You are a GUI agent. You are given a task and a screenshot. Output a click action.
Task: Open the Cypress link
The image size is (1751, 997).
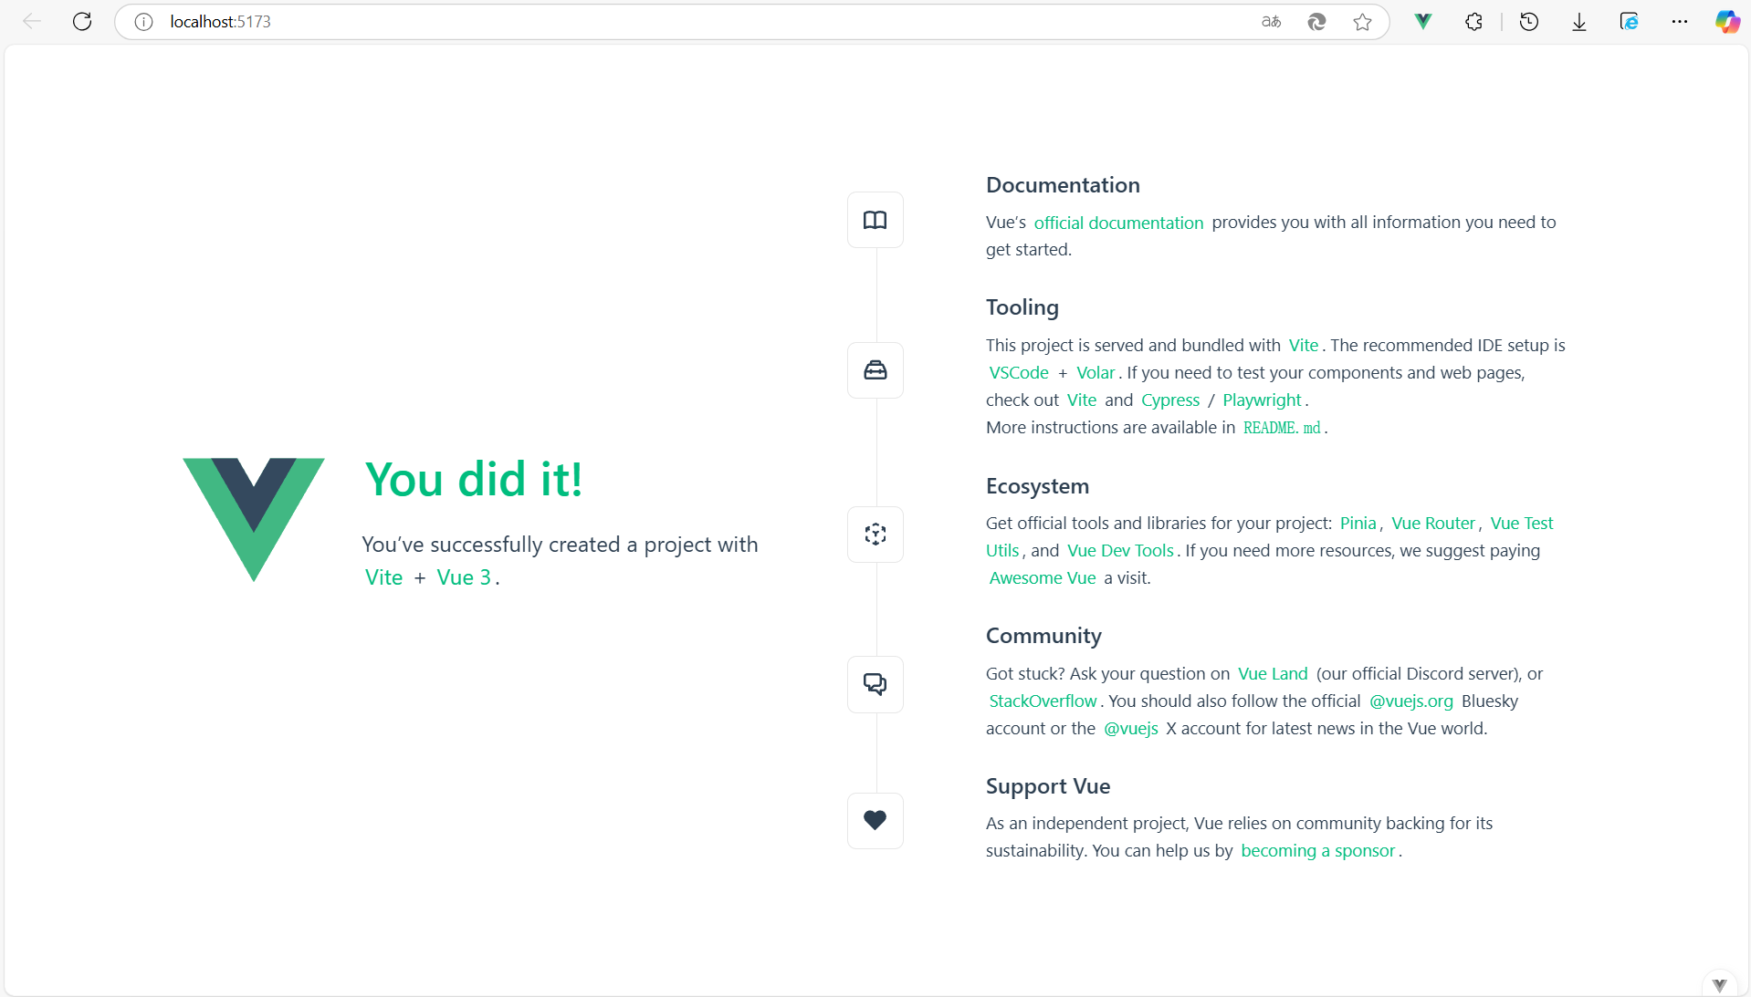tap(1170, 400)
